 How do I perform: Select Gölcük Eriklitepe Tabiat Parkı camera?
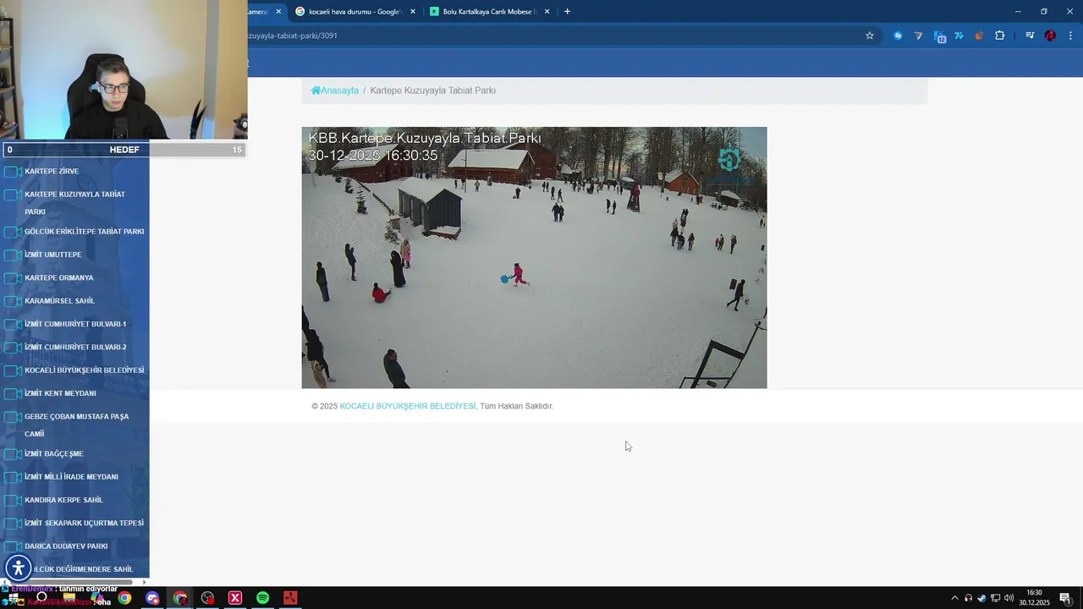pyautogui.click(x=84, y=232)
